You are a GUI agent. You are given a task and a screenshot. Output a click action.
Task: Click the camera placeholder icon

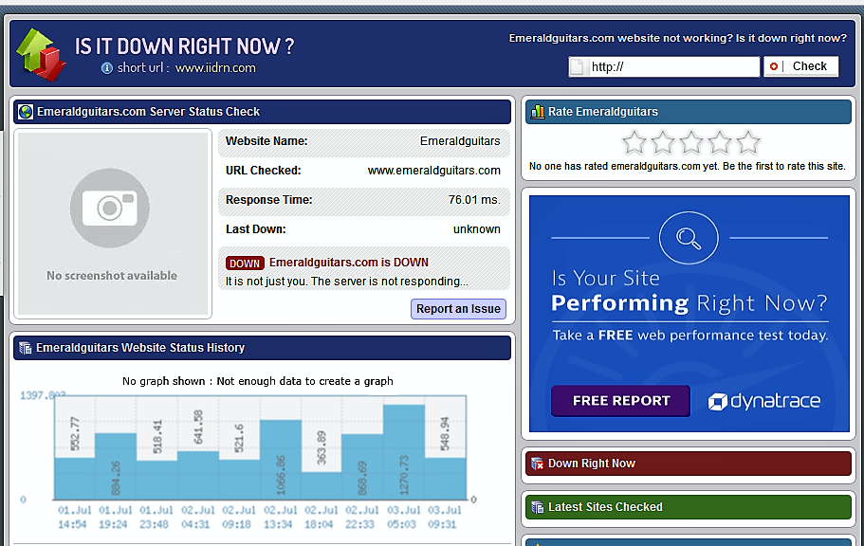[110, 208]
